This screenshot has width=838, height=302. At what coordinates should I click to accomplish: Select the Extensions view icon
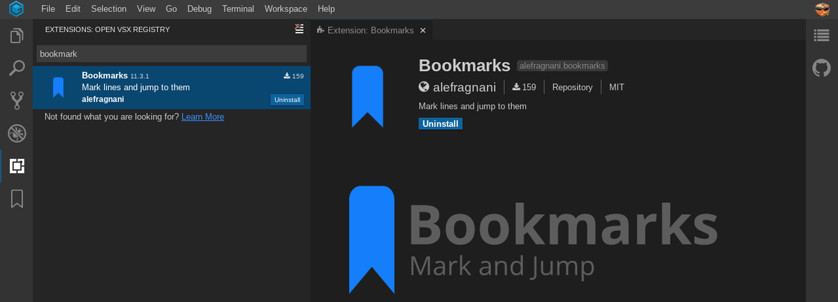[x=17, y=166]
